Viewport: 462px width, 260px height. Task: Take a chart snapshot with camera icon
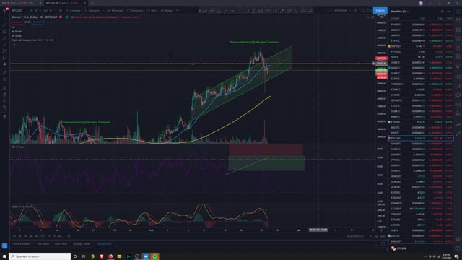click(x=370, y=11)
